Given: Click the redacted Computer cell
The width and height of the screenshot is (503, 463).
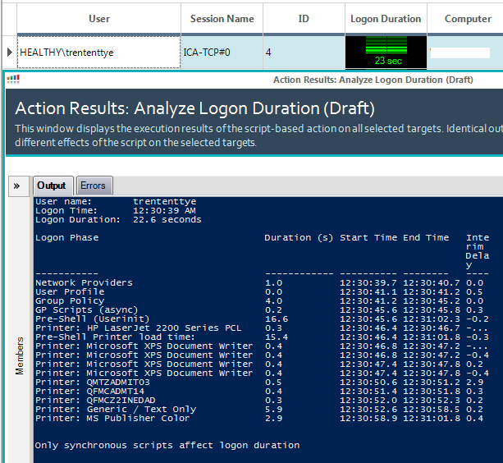Looking at the screenshot, I should click(x=466, y=53).
